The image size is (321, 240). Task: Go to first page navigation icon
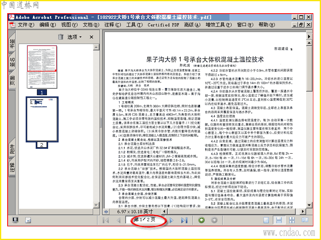(x=106, y=220)
